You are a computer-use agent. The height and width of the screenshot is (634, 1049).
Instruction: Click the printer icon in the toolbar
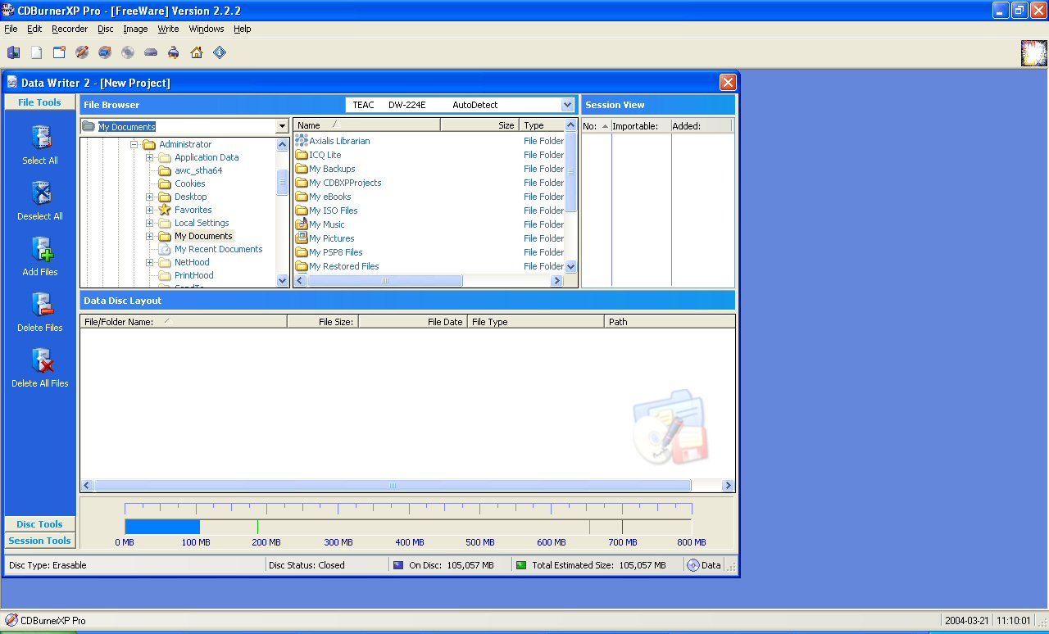point(173,52)
